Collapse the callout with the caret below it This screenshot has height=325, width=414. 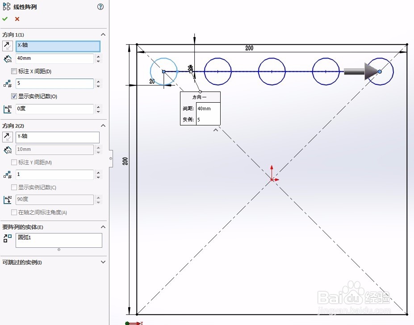[x=216, y=130]
